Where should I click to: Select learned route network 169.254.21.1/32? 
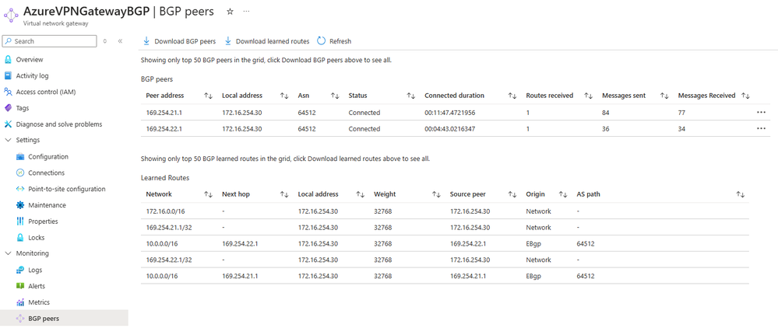tap(167, 228)
